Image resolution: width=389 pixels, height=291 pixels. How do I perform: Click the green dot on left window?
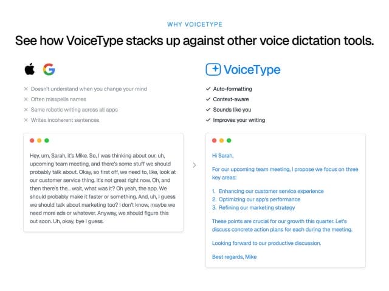(x=47, y=141)
